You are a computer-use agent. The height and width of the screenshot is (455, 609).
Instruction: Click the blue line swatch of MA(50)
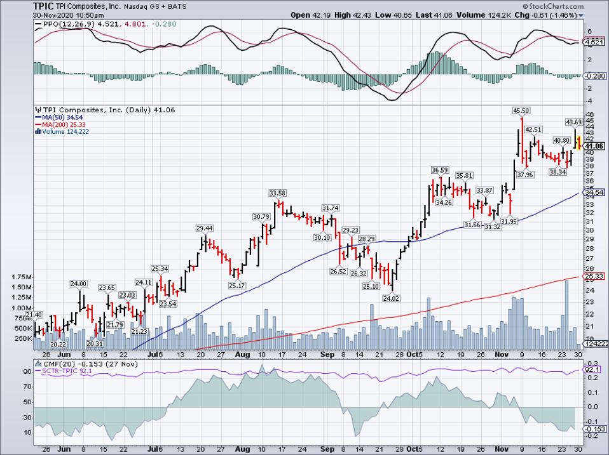38,117
